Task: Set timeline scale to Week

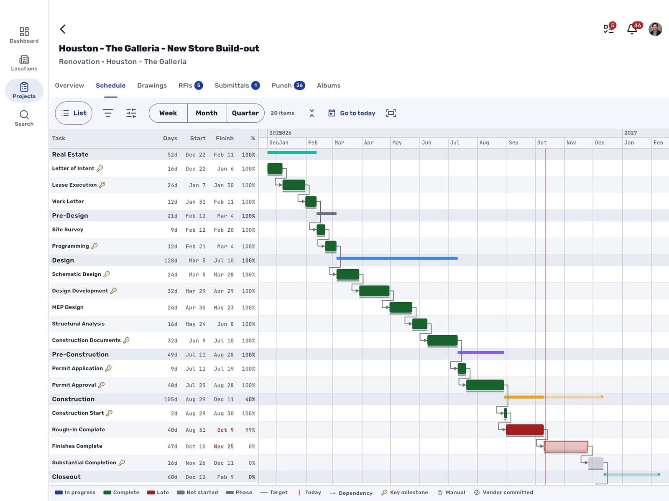Action: coord(168,113)
